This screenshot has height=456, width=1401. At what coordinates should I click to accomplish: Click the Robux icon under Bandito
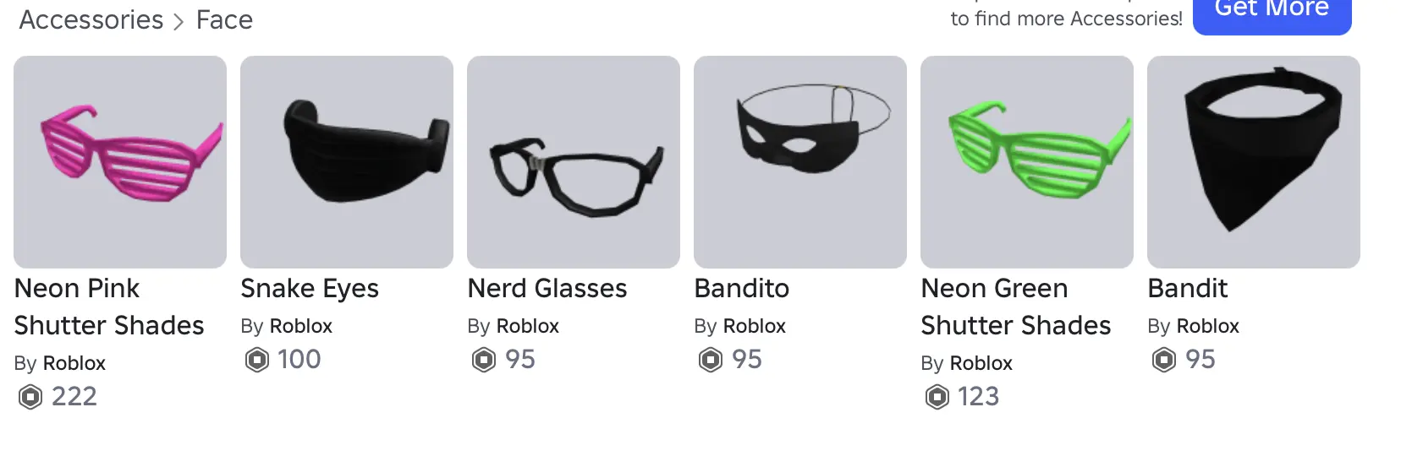[x=711, y=360]
